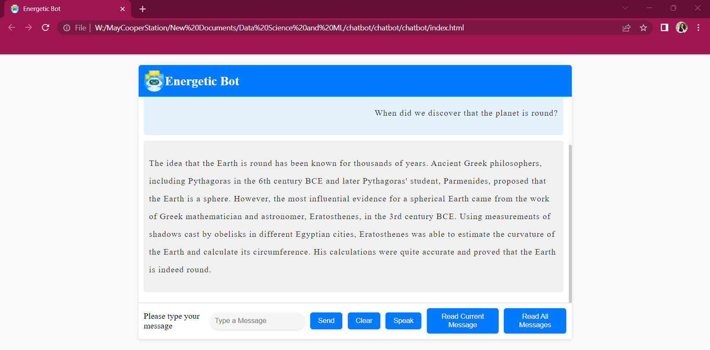
Task: Click the grayed forward navigation arrow
Action: tap(28, 27)
